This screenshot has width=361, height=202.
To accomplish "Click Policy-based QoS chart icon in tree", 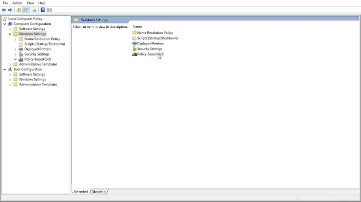I will click(x=21, y=59).
